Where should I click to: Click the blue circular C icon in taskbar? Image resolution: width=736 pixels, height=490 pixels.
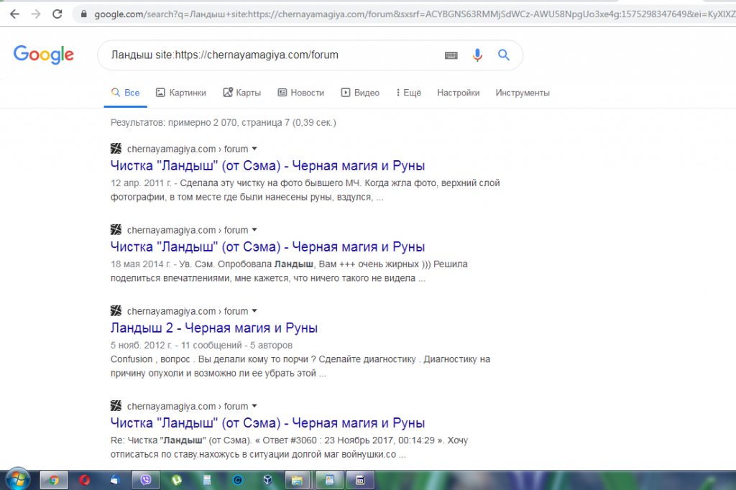coord(237,480)
